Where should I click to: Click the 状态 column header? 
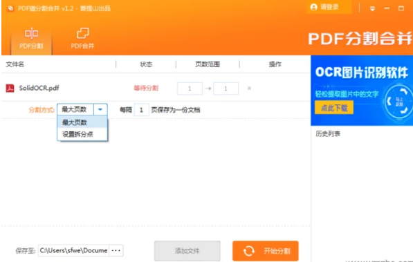click(146, 64)
